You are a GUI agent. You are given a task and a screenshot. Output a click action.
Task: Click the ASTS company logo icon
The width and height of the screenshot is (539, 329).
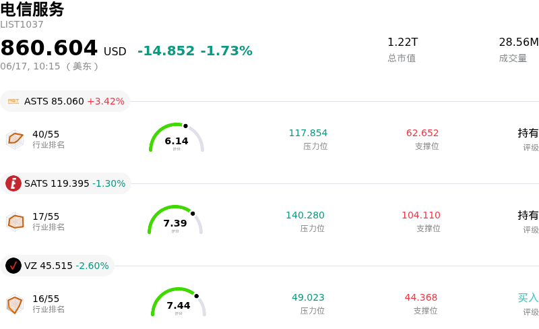coord(13,101)
